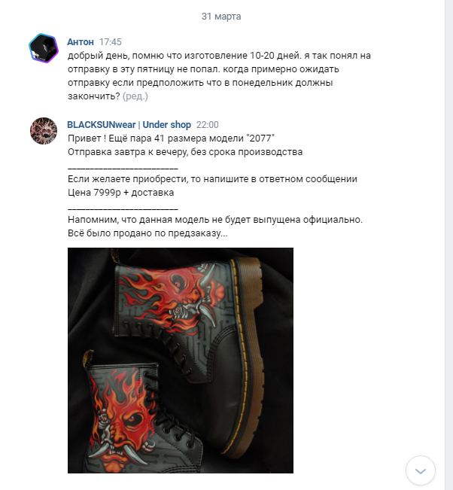Open the attached boots photo
This screenshot has width=453, height=490.
[x=181, y=361]
